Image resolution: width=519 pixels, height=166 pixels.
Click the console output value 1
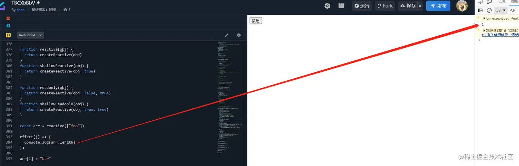tap(483, 25)
